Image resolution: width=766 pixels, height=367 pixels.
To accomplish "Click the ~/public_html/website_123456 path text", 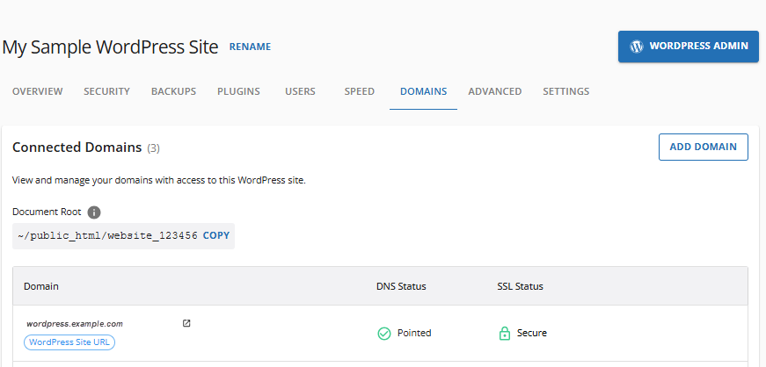I will pyautogui.click(x=107, y=236).
